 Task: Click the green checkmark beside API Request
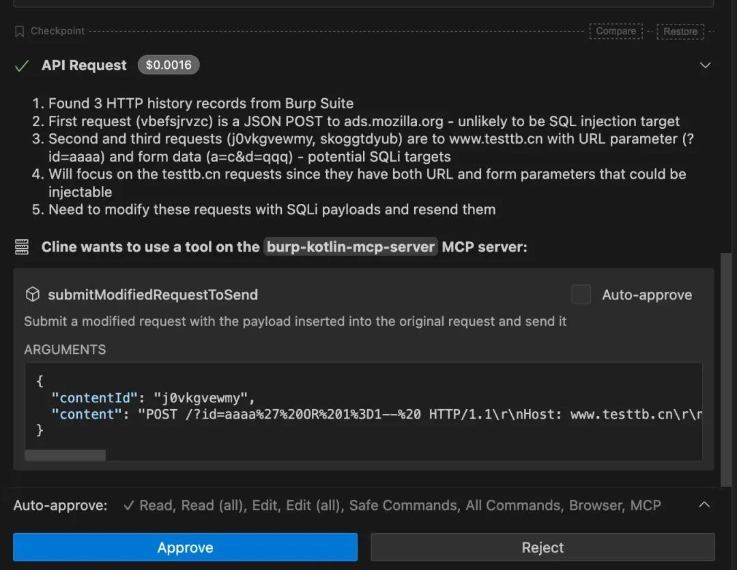[x=22, y=65]
